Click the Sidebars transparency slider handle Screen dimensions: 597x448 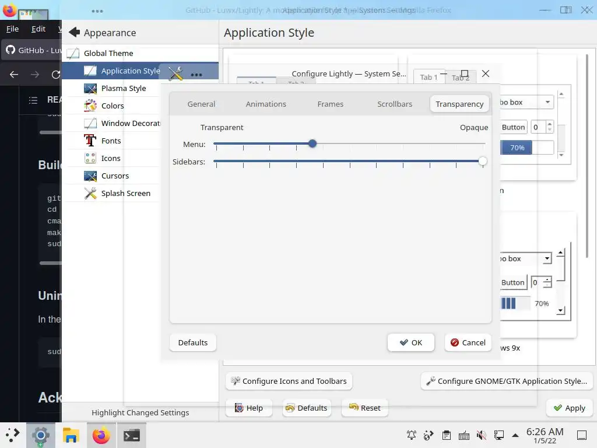click(x=482, y=161)
